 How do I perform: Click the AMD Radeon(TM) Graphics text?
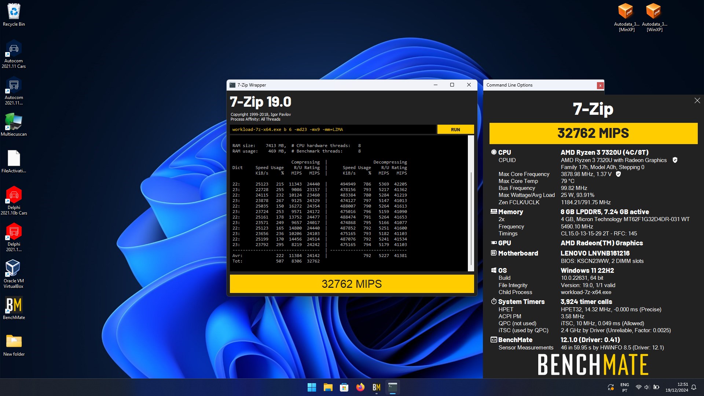(x=602, y=243)
